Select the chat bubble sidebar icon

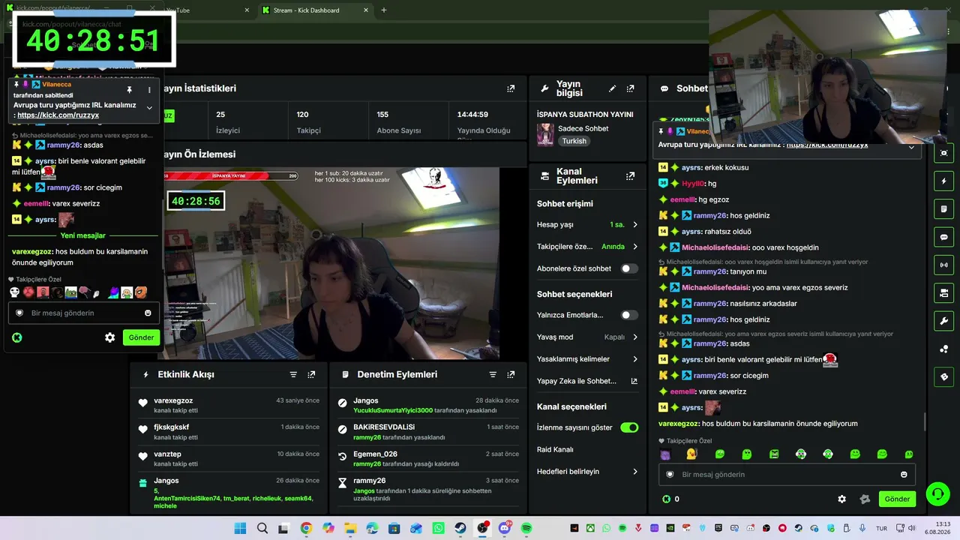[943, 237]
